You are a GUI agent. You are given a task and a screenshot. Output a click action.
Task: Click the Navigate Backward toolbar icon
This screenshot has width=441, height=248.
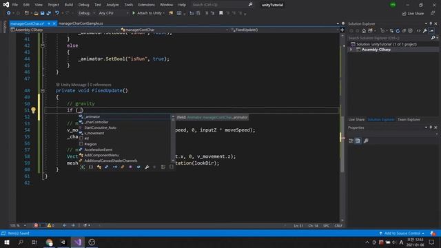(x=9, y=13)
